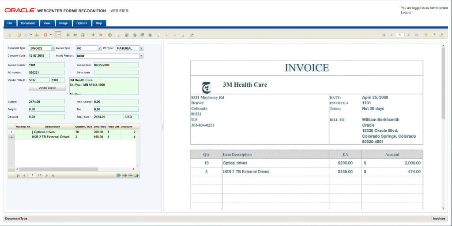Viewport: 452px width, 226px height.
Task: Open the Image menu
Action: 63,23
